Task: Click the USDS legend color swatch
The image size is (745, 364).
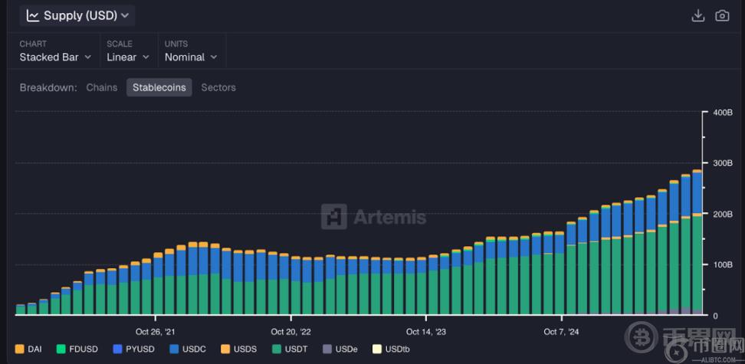Action: pos(225,349)
